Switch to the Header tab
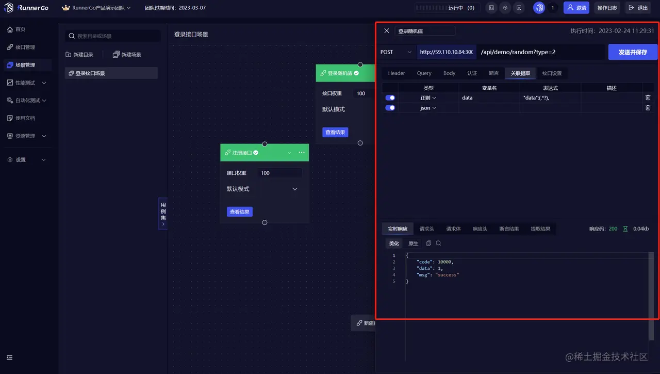Viewport: 660px width, 374px height. click(x=397, y=73)
